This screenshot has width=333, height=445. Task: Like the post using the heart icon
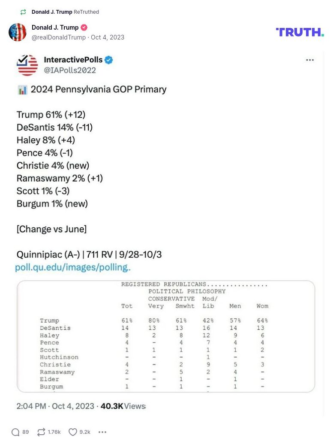tap(72, 432)
